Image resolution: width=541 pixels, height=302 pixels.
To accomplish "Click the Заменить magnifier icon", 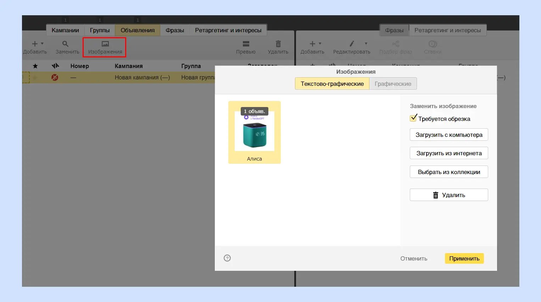I will 65,44.
